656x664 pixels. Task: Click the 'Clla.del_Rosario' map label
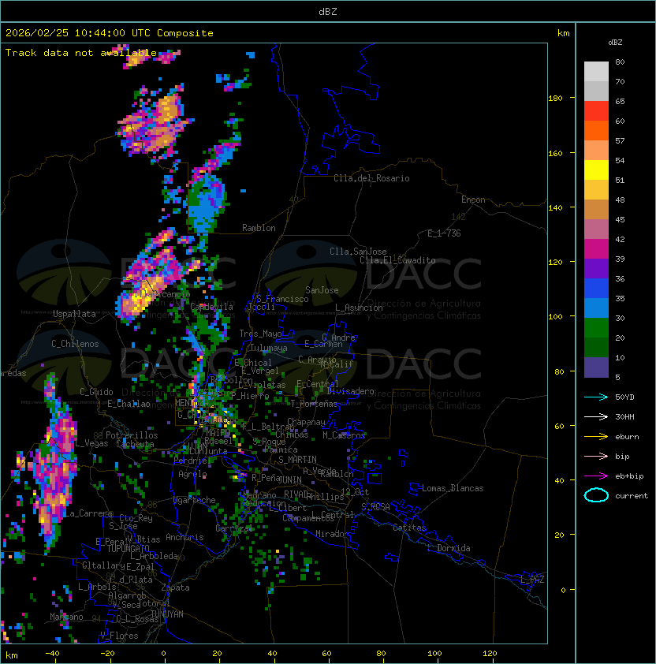pyautogui.click(x=371, y=179)
